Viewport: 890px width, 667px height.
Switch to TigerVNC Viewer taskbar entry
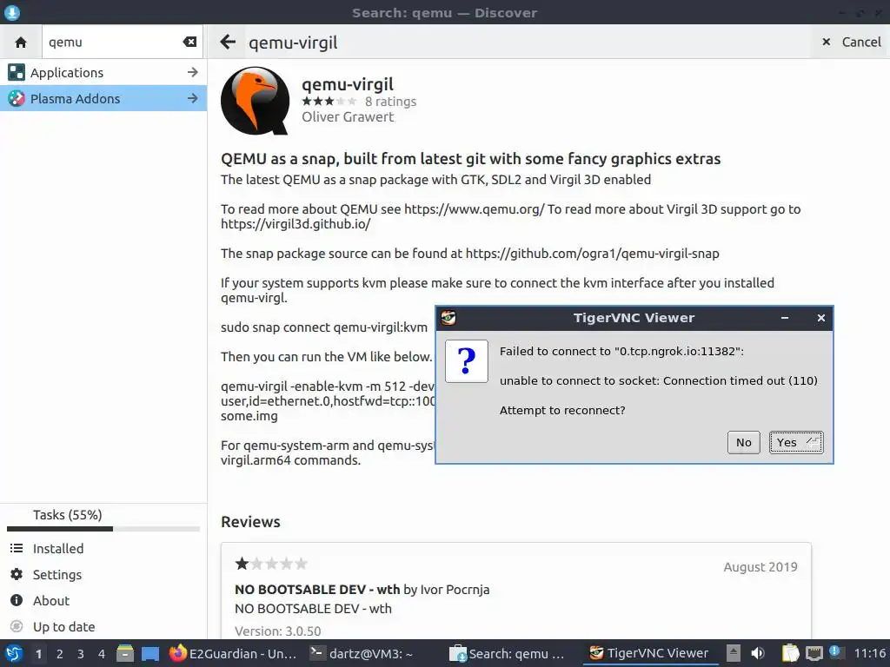tap(649, 653)
